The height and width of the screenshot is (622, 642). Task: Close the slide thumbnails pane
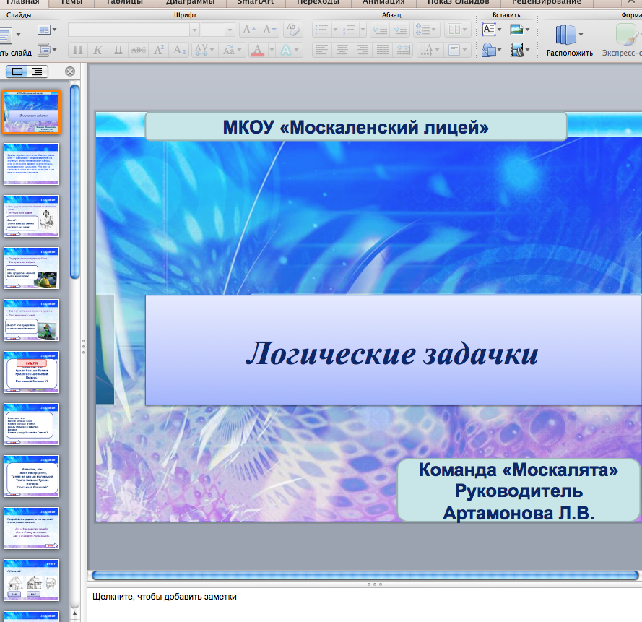[x=70, y=72]
